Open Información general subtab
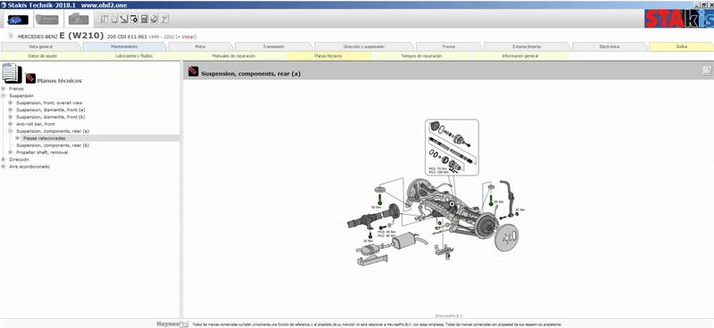Image resolution: width=714 pixels, height=328 pixels. (x=520, y=56)
